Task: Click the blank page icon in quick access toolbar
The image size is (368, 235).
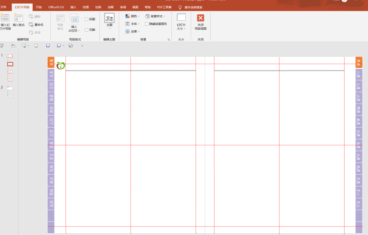Action: (36, 46)
